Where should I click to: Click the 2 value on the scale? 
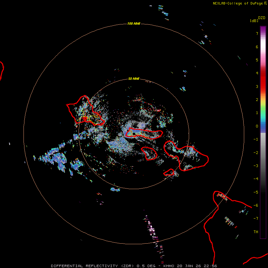point(257,100)
